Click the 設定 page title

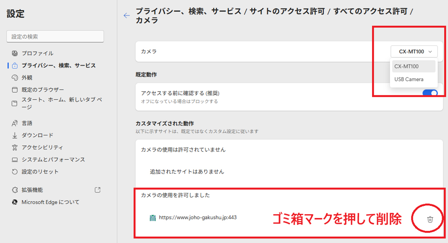(15, 14)
